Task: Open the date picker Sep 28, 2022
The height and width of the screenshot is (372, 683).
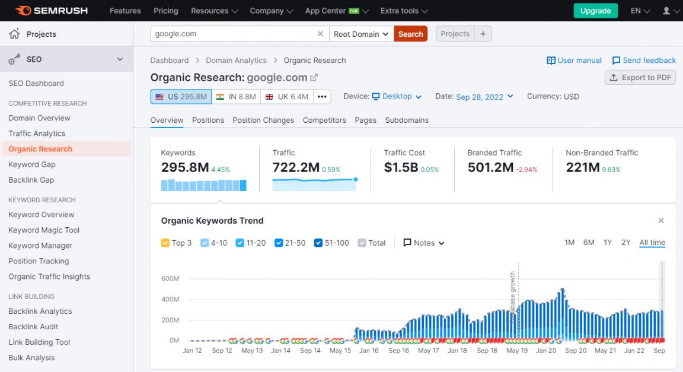Action: click(484, 97)
